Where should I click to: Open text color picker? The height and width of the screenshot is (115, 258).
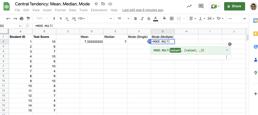(x=155, y=19)
